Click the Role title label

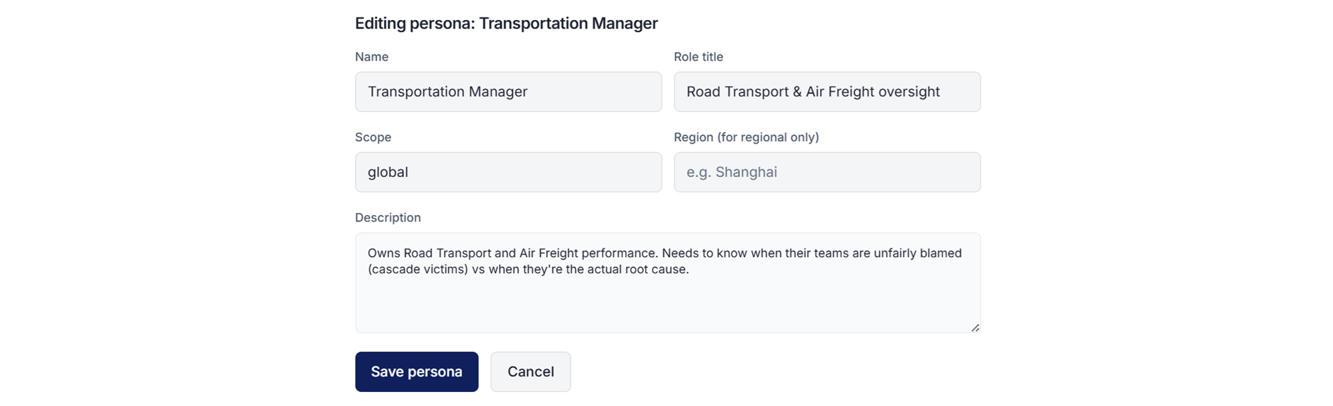[x=698, y=57]
